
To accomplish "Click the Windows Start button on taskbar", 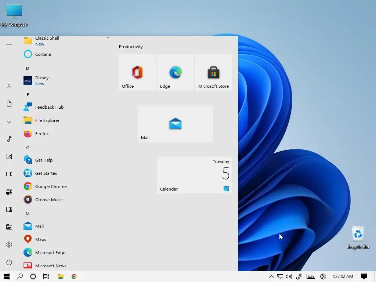I will [7, 276].
